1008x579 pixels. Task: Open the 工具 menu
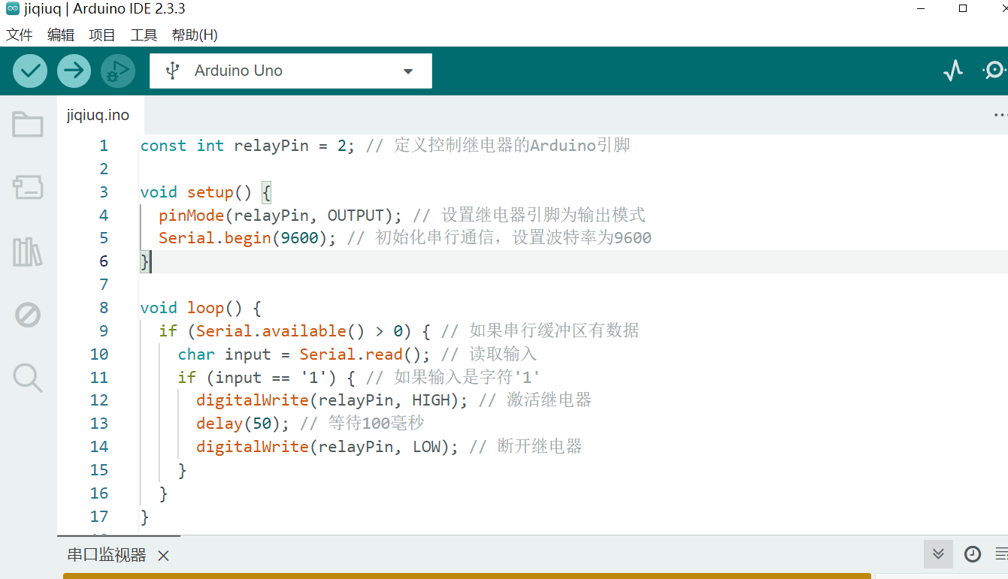tap(144, 35)
